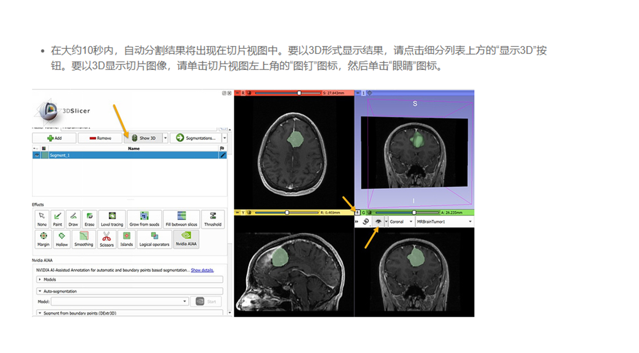Click link slice views icon in green bar
This screenshot has width=639, height=353.
(x=365, y=222)
